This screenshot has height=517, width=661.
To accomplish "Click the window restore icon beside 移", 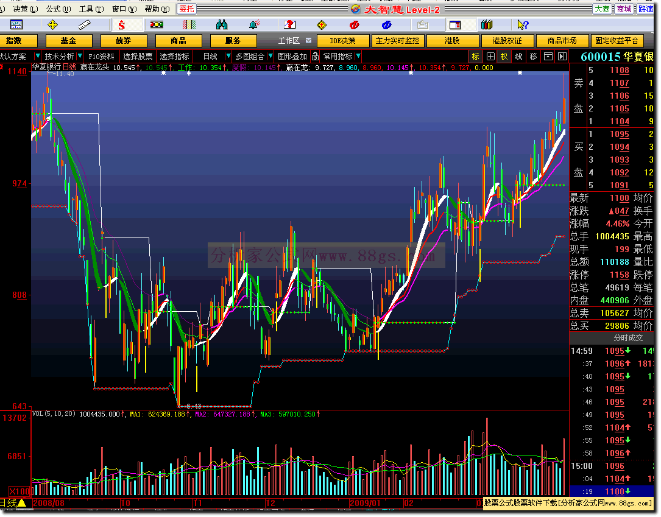I will click(548, 57).
